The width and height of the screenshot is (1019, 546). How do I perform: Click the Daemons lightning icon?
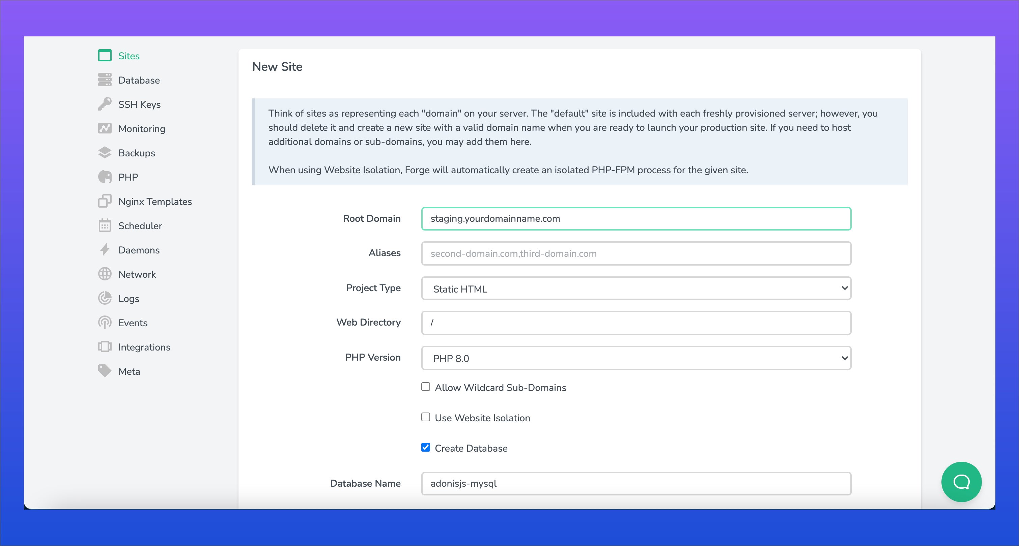click(105, 249)
